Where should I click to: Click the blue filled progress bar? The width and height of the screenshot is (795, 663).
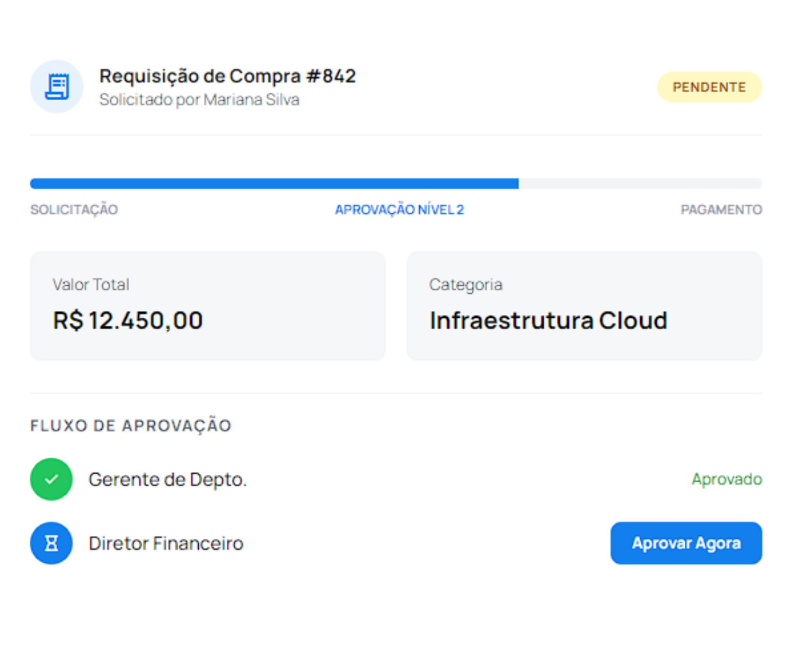click(x=274, y=184)
